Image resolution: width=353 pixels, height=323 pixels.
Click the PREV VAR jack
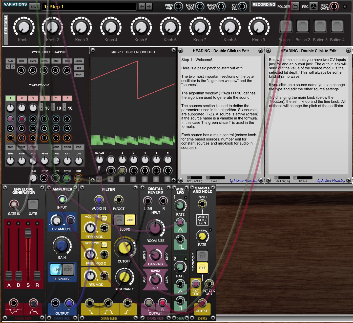tap(178, 7)
